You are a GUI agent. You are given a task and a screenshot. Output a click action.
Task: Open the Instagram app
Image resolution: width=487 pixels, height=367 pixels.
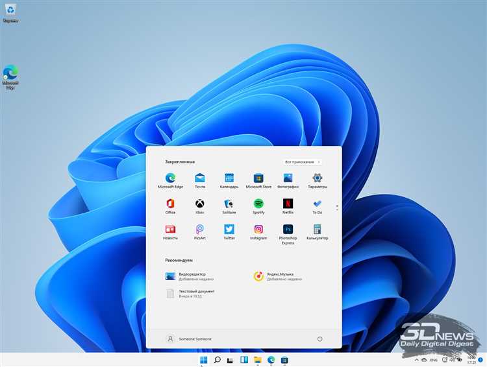258,232
